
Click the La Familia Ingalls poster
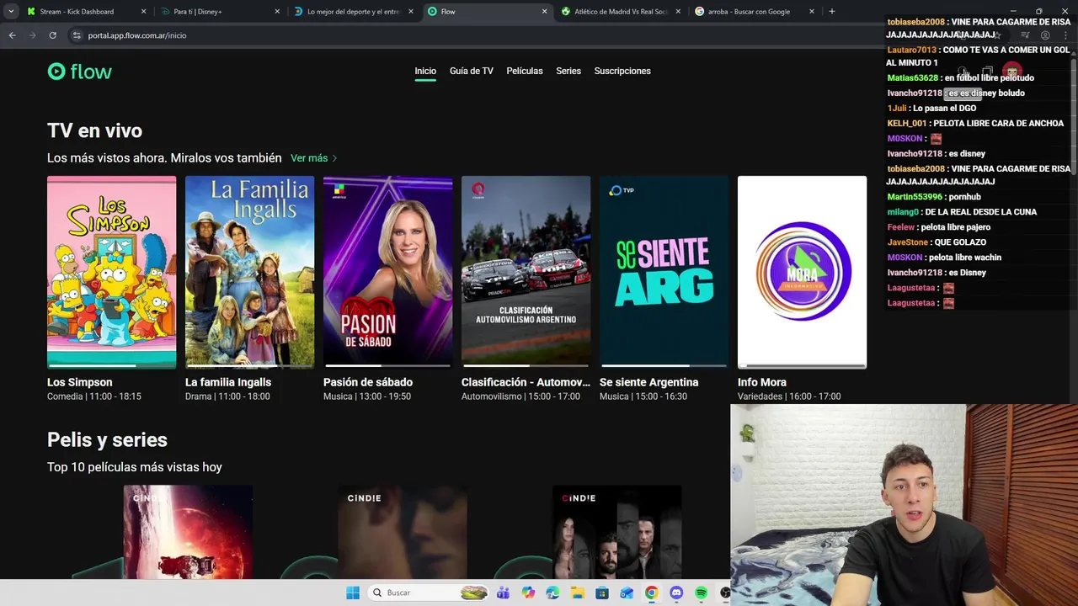point(249,270)
